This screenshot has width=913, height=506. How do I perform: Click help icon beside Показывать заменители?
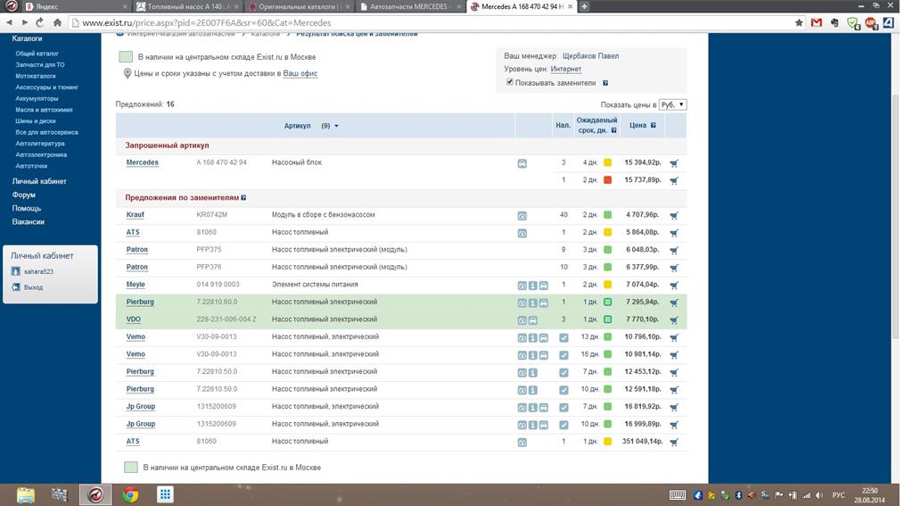(x=605, y=83)
